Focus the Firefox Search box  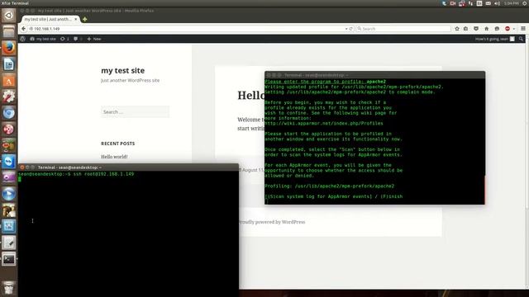pyautogui.click(x=403, y=29)
